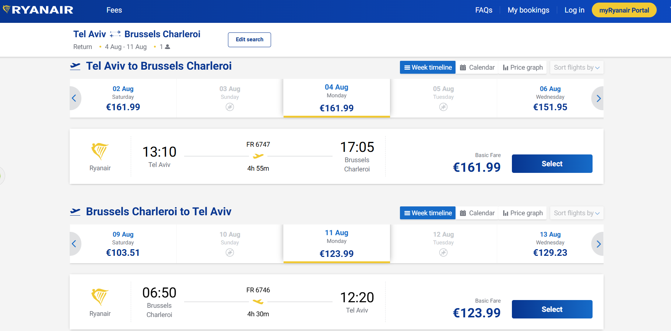The image size is (671, 331).
Task: Select the FR 6747 flight at €161.99
Action: coord(552,164)
